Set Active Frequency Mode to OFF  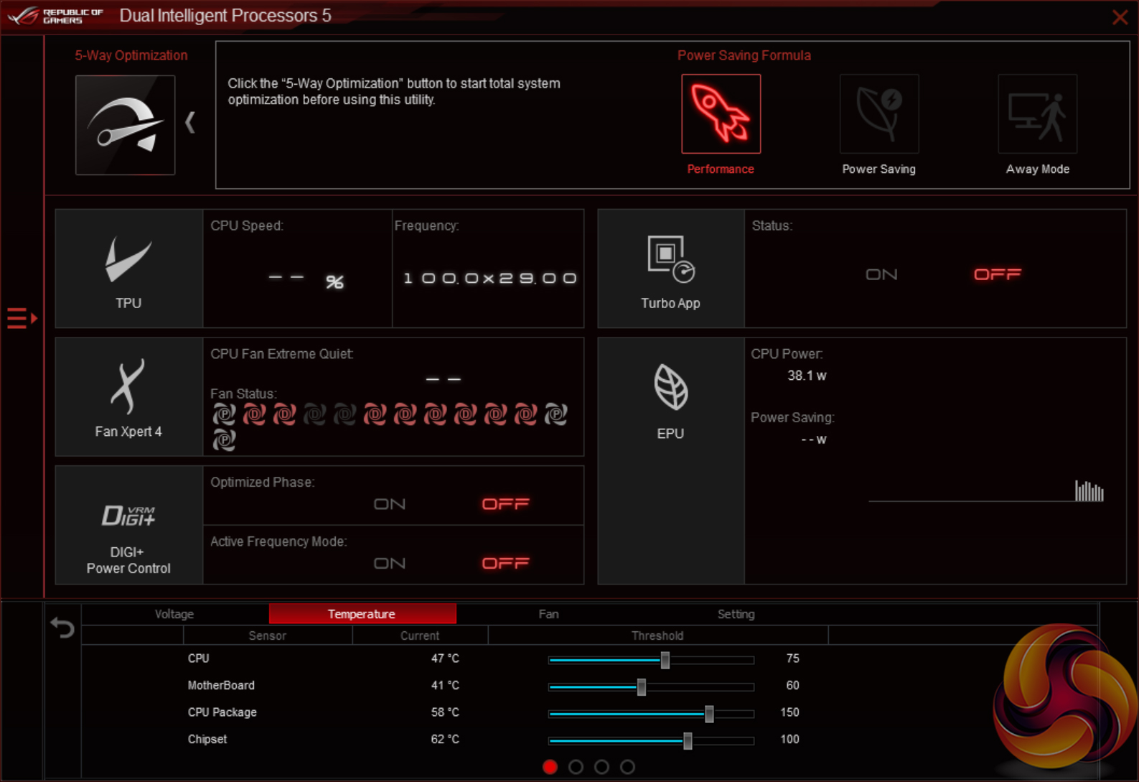[505, 563]
